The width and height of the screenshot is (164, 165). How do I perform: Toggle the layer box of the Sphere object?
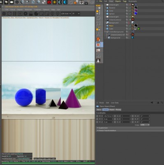coord(127,14)
